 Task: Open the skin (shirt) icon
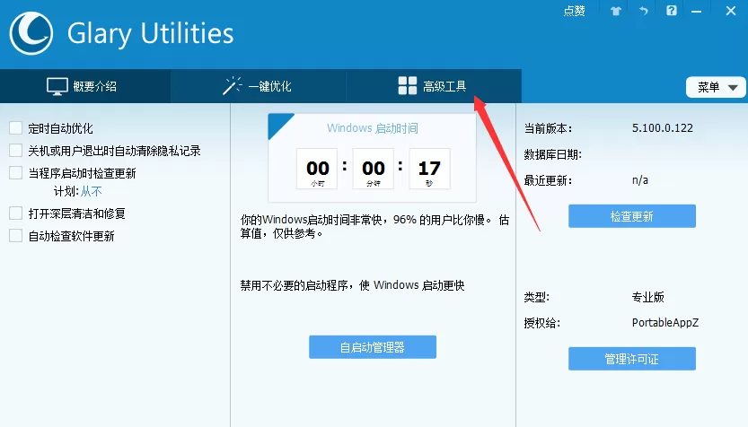[616, 11]
